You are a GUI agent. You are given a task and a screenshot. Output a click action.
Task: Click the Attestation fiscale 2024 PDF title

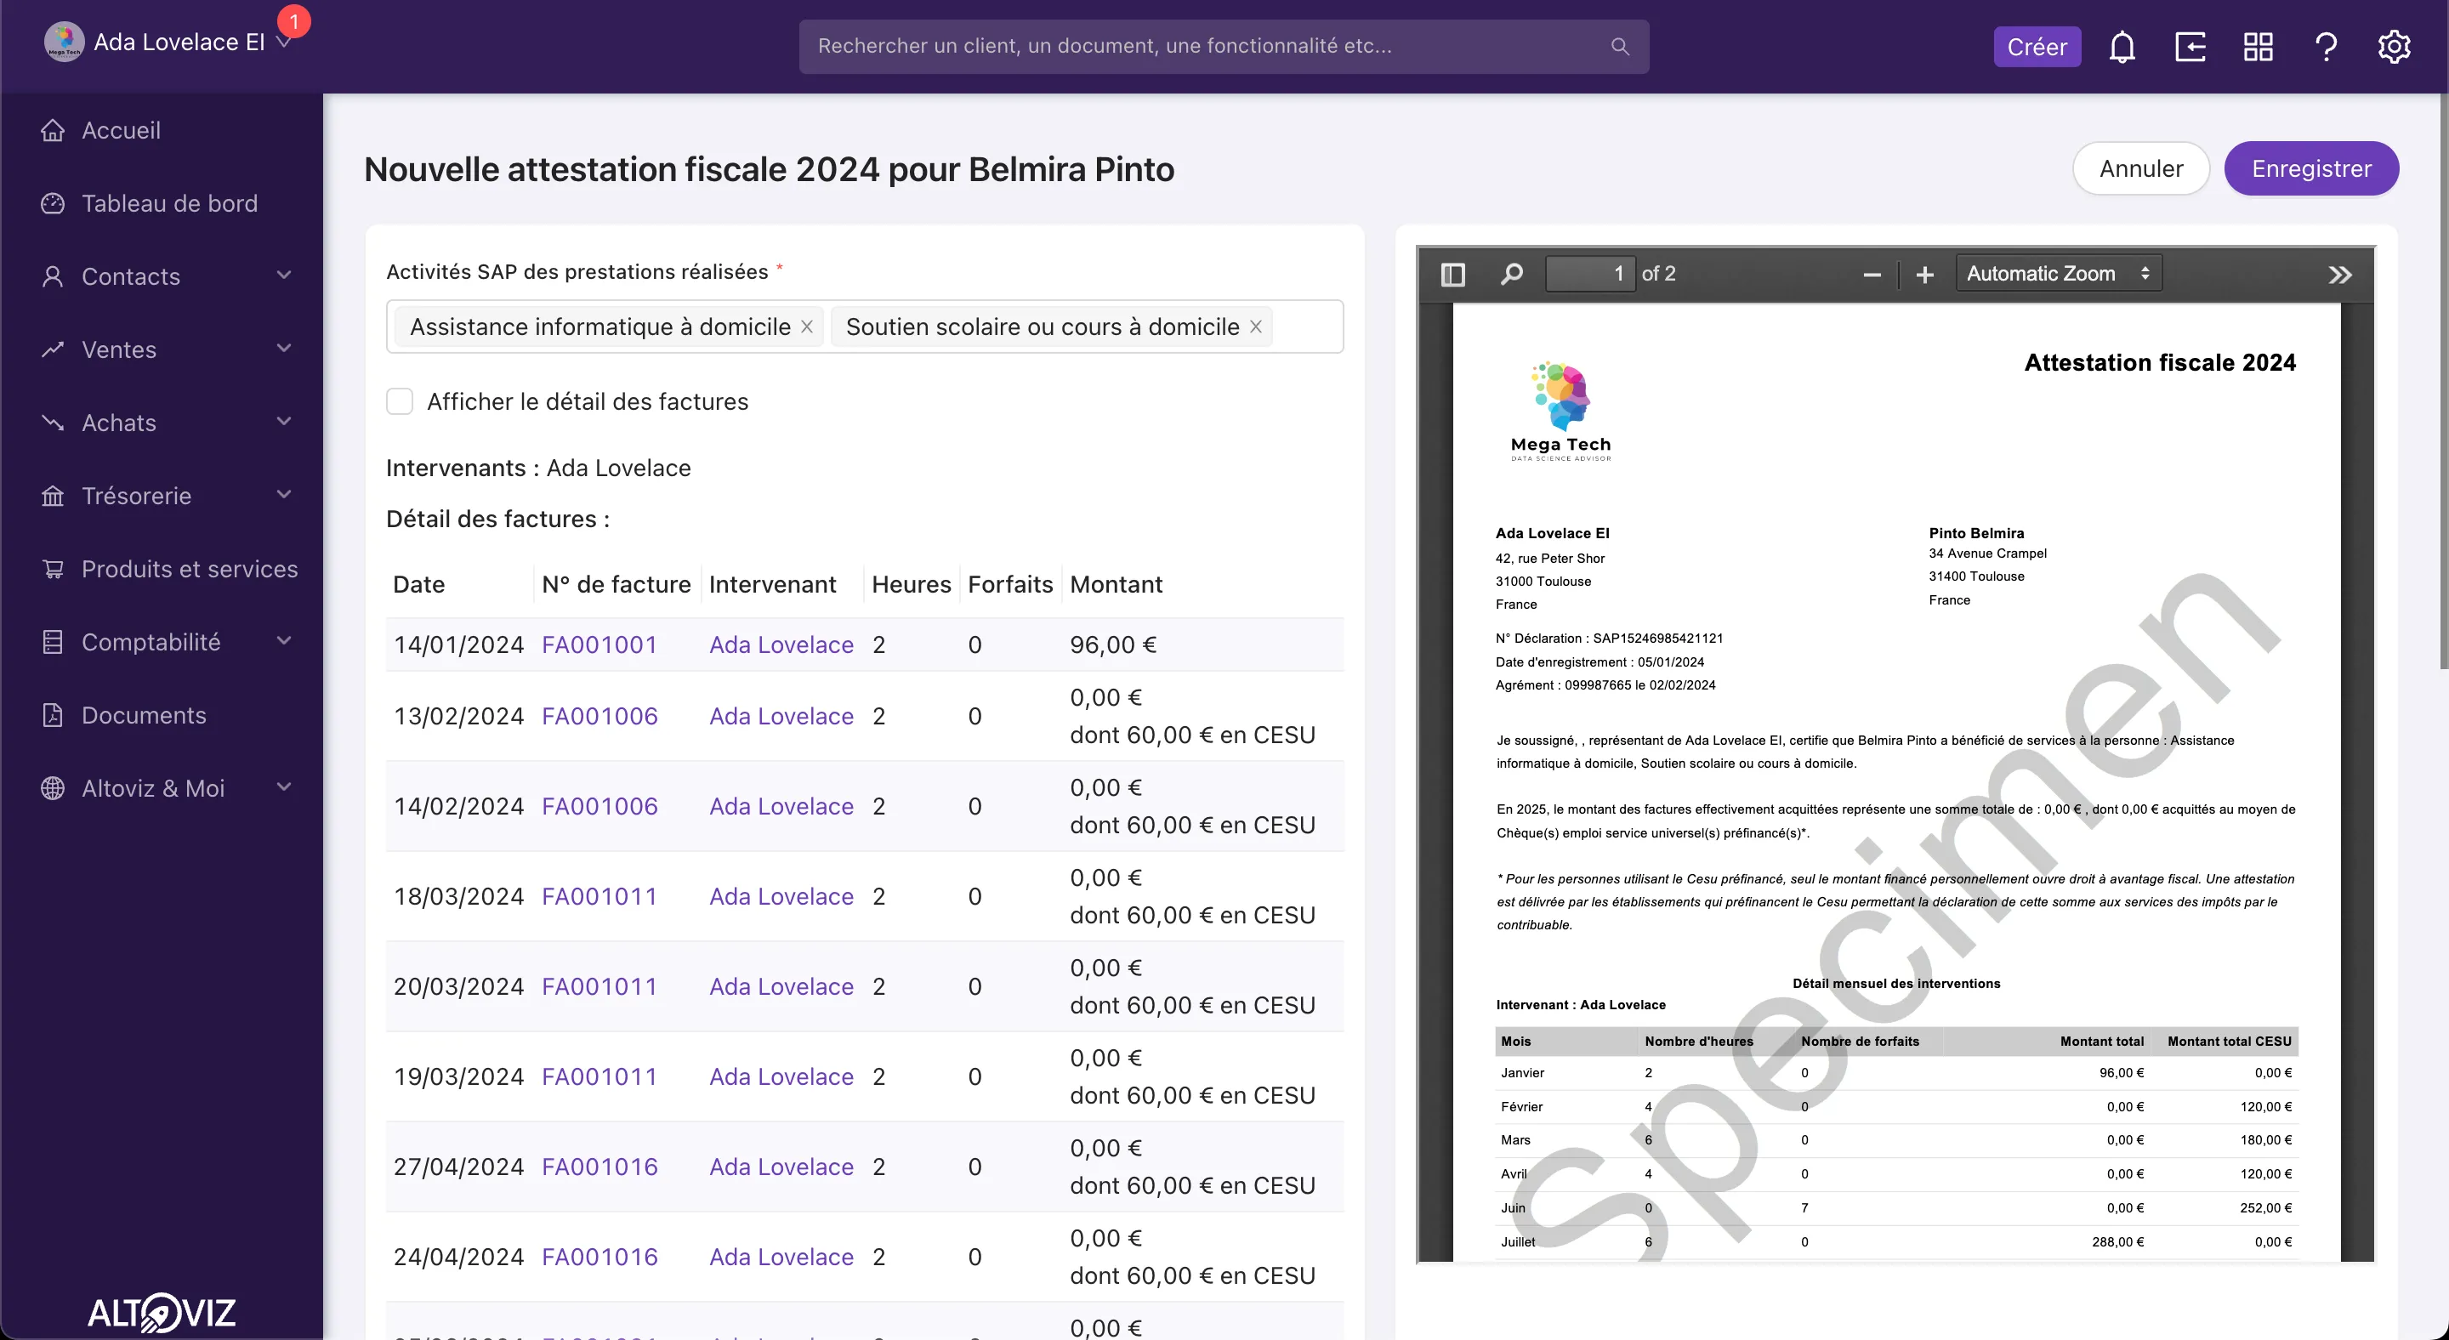[2160, 363]
